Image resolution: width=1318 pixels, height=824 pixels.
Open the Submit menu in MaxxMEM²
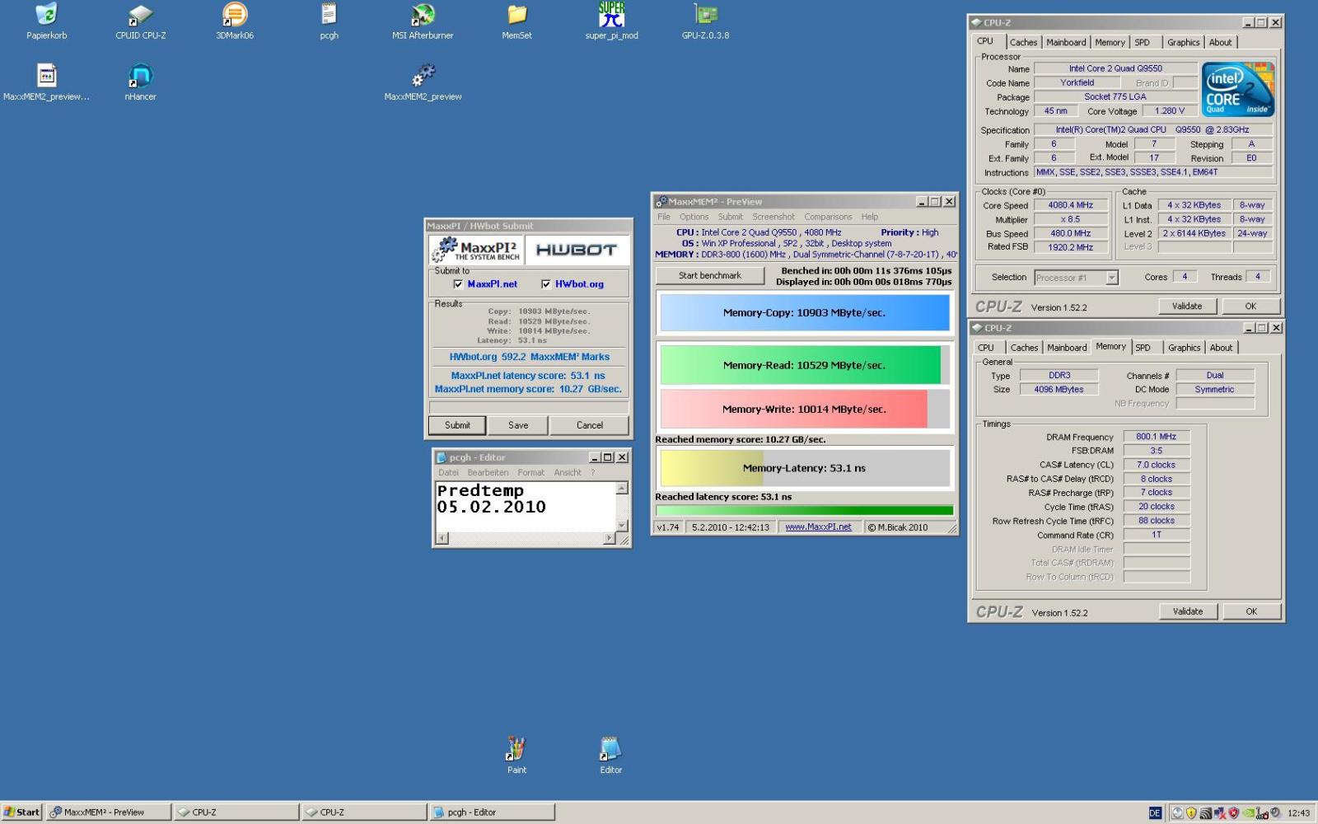(730, 217)
